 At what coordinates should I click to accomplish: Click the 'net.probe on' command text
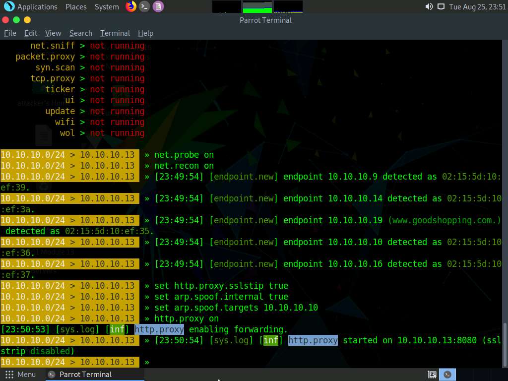click(x=184, y=155)
